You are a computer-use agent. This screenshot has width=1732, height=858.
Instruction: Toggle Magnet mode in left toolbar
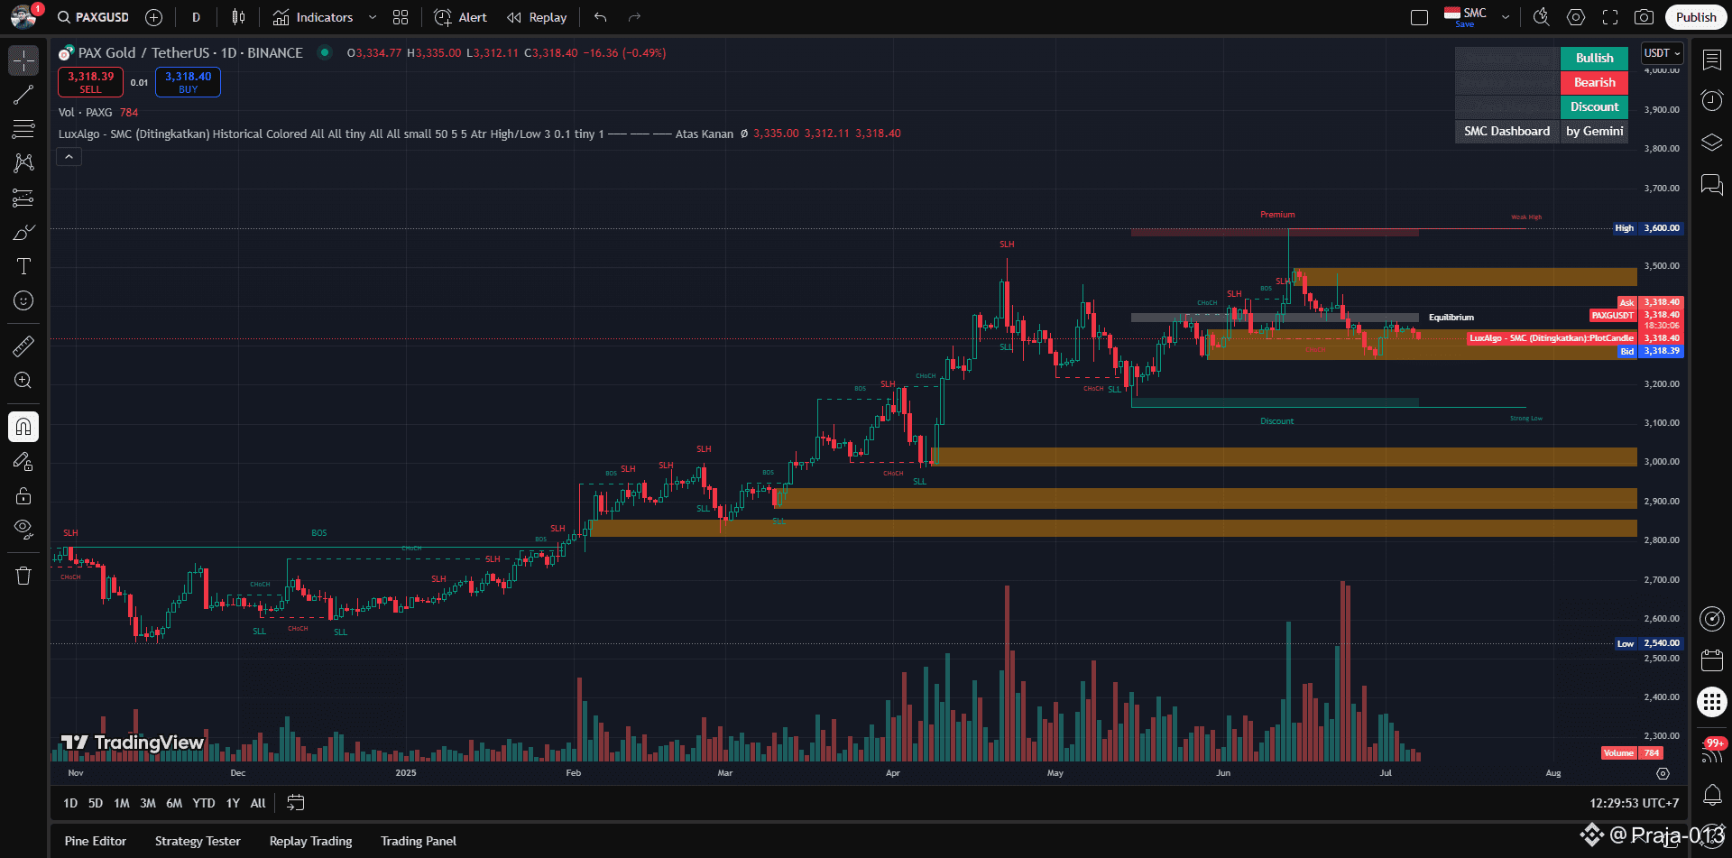[x=23, y=427]
